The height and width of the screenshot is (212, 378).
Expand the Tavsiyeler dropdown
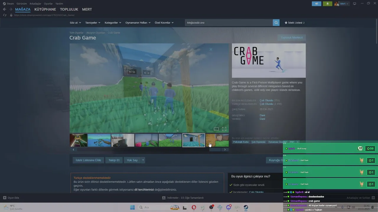(x=93, y=23)
